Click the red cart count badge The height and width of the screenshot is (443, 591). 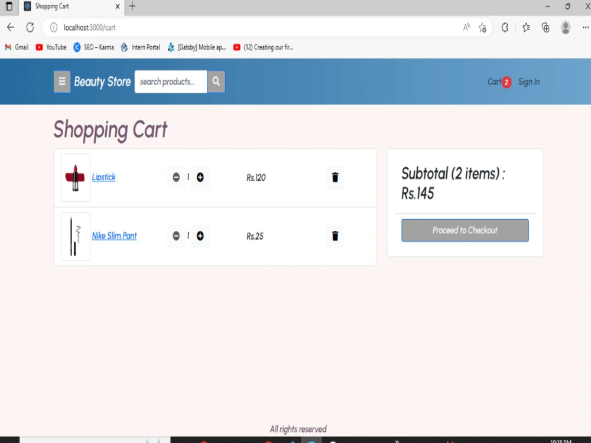[x=506, y=82]
